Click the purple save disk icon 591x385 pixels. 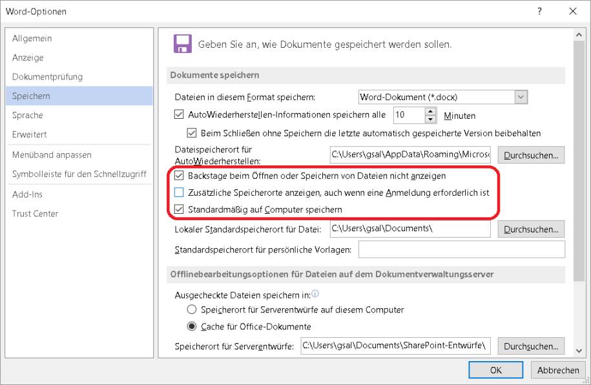(183, 44)
